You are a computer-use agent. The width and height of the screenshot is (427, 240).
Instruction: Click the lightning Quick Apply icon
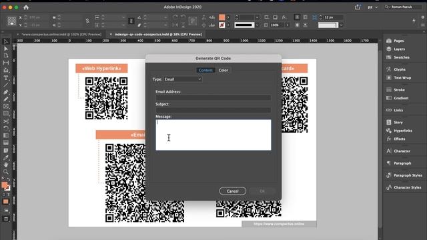tap(414, 21)
